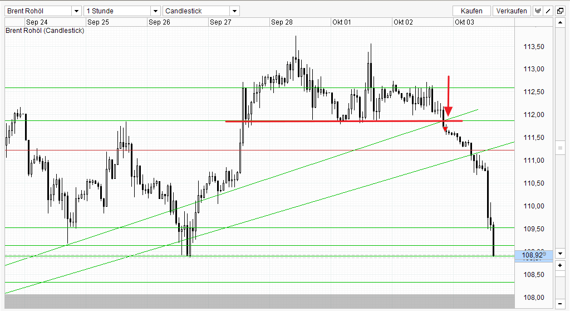570x311 pixels.
Task: Click the 112,00 price axis label
Action: [534, 115]
